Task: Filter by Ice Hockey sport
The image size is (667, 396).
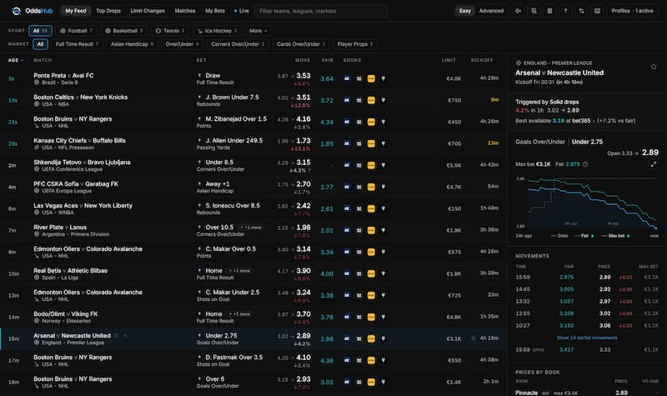Action: point(217,31)
